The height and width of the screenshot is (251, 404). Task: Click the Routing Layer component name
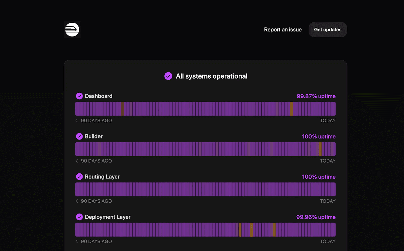pyautogui.click(x=102, y=177)
